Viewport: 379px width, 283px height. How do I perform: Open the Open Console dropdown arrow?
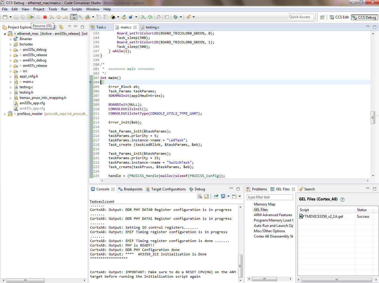pyautogui.click(x=240, y=196)
